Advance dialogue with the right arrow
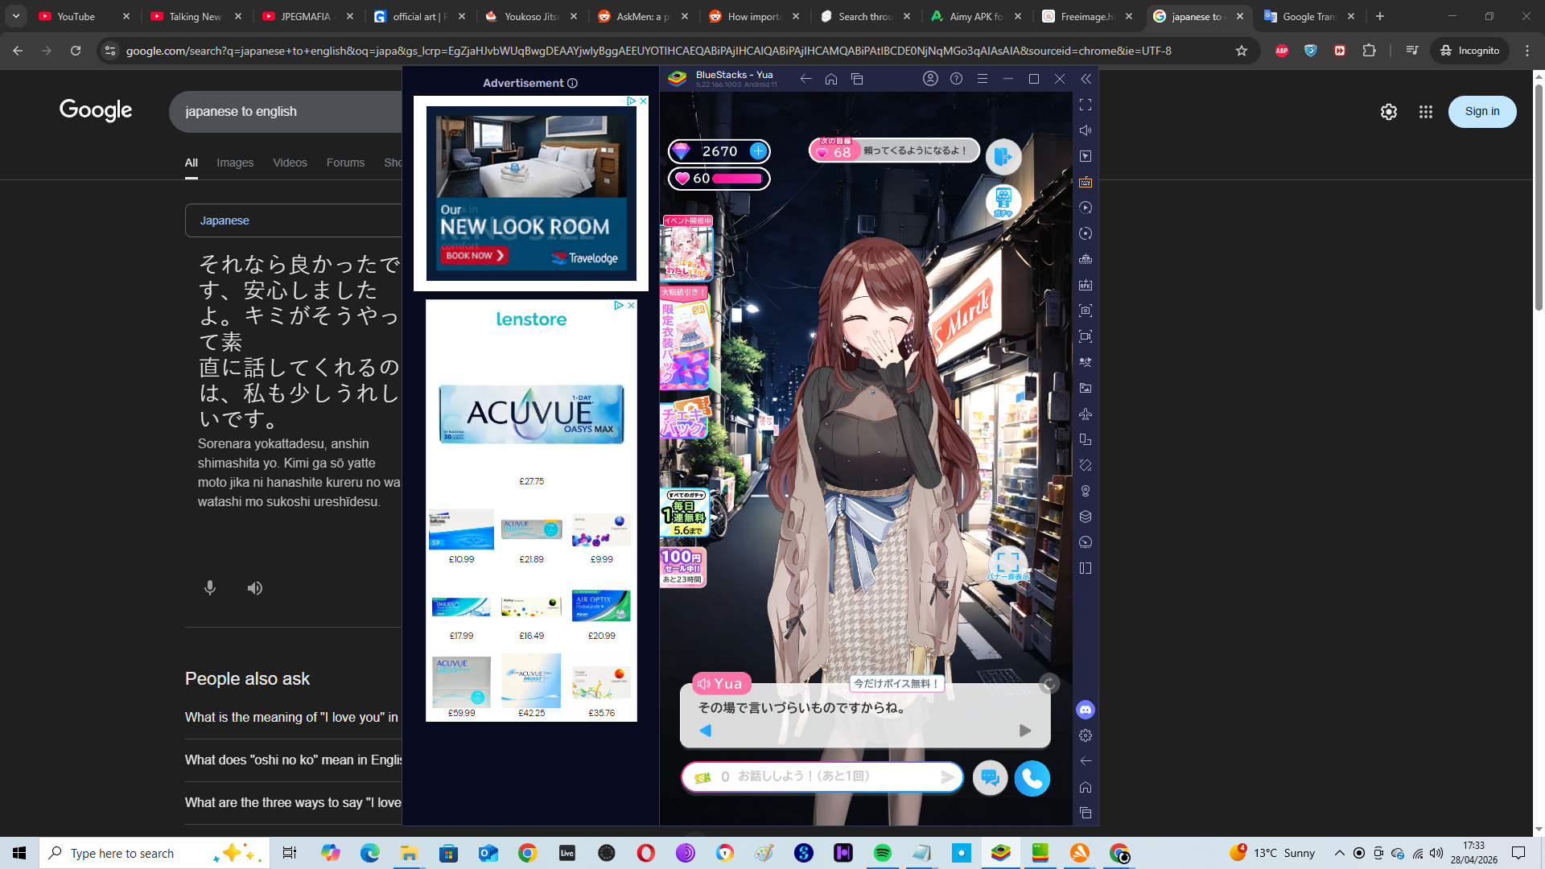This screenshot has height=869, width=1545. (x=1024, y=731)
